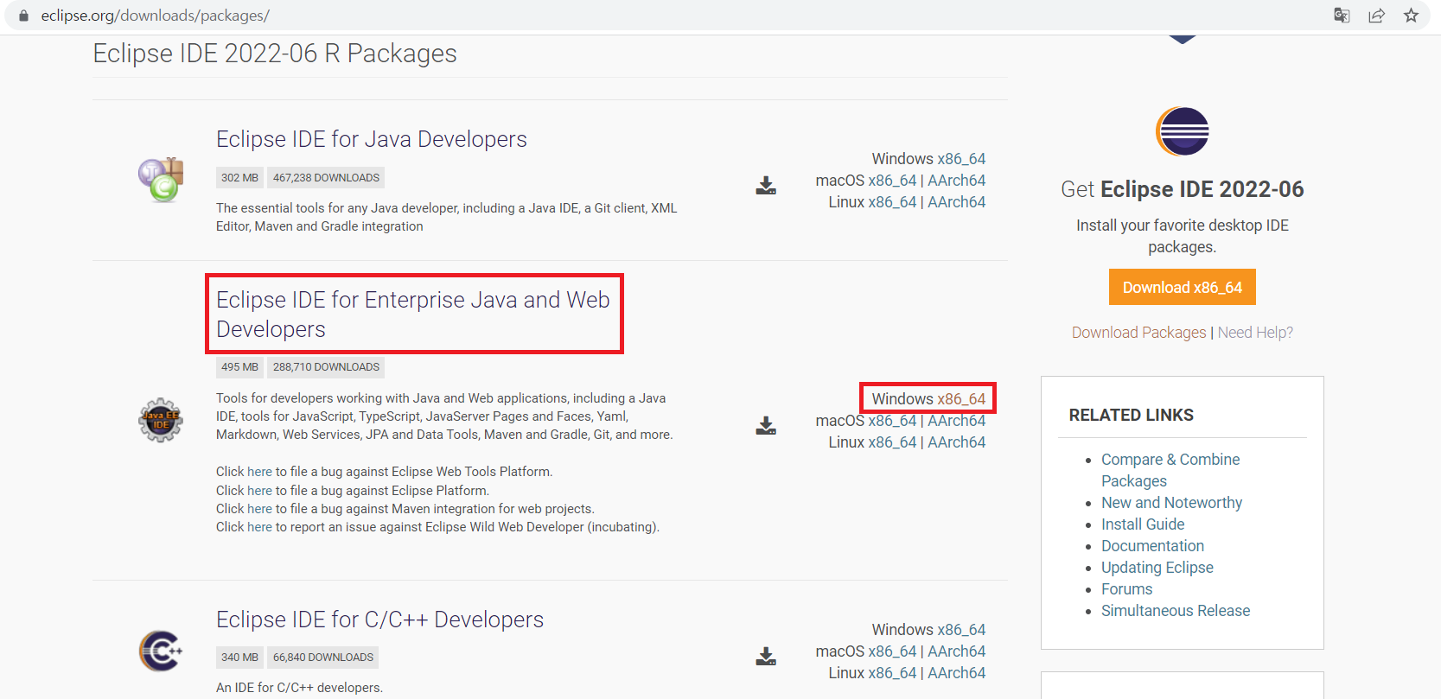1441x699 pixels.
Task: Download macOS AArch64 for C/C++ Developers
Action: coord(956,651)
